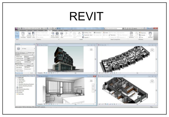Switch to the Structure ribbon tab
Screen dimensions: 169x117
click(30, 31)
